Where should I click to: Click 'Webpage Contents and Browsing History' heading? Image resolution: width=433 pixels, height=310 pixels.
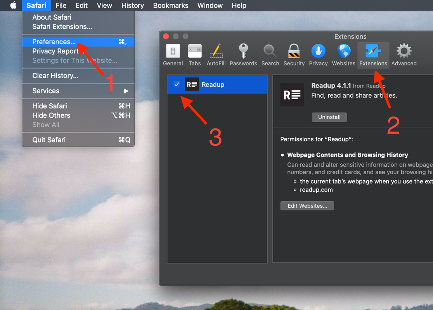pos(347,155)
